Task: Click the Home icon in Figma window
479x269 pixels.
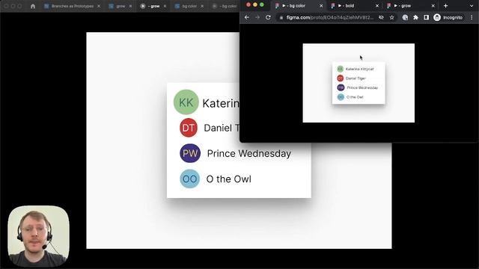Action: (33, 6)
